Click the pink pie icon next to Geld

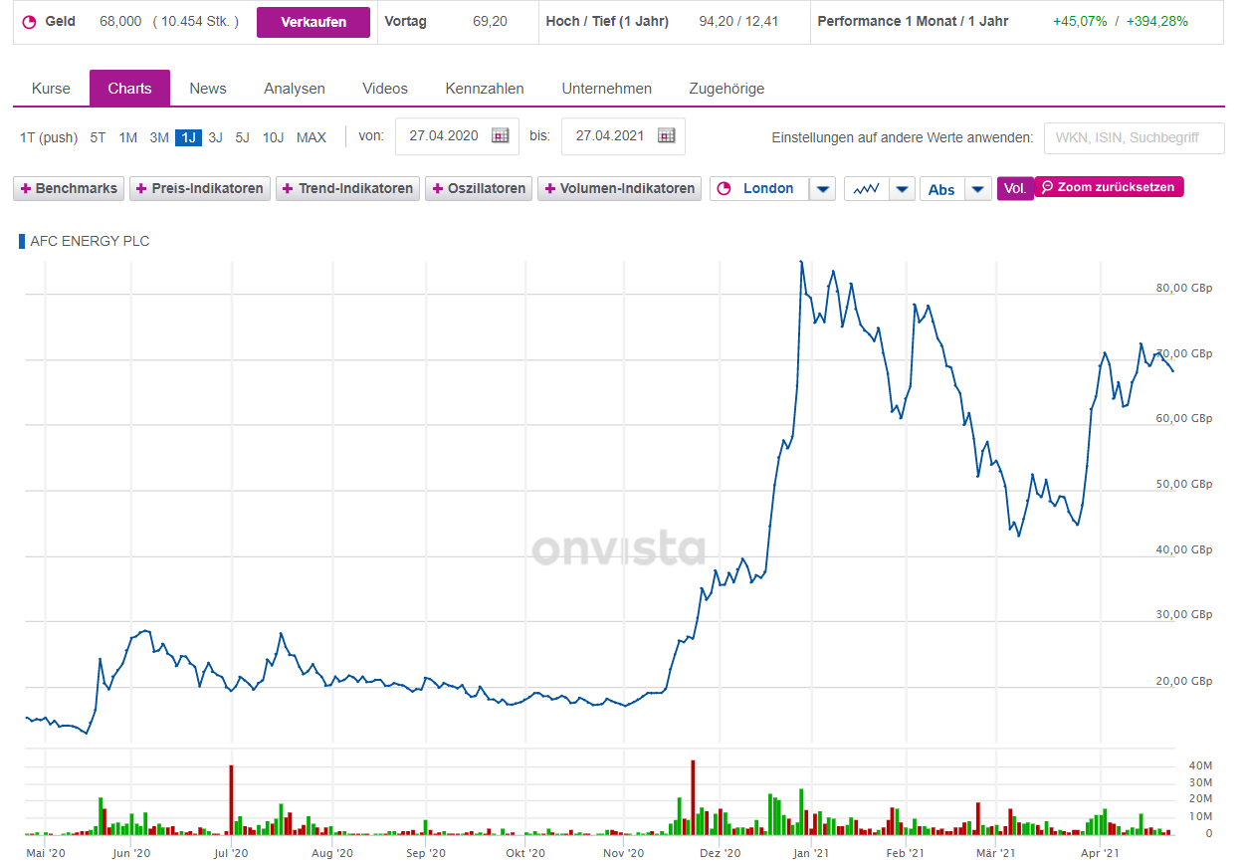tap(28, 22)
